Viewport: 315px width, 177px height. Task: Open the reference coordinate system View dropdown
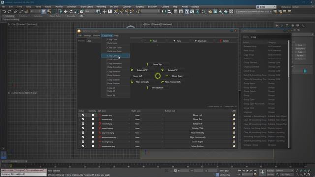90,11
